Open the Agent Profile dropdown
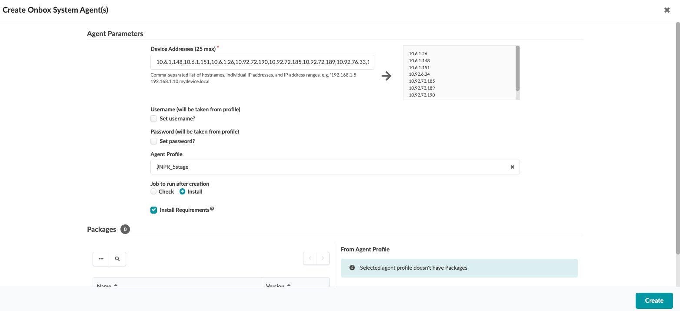Viewport: 680px width, 311px height. [x=330, y=167]
